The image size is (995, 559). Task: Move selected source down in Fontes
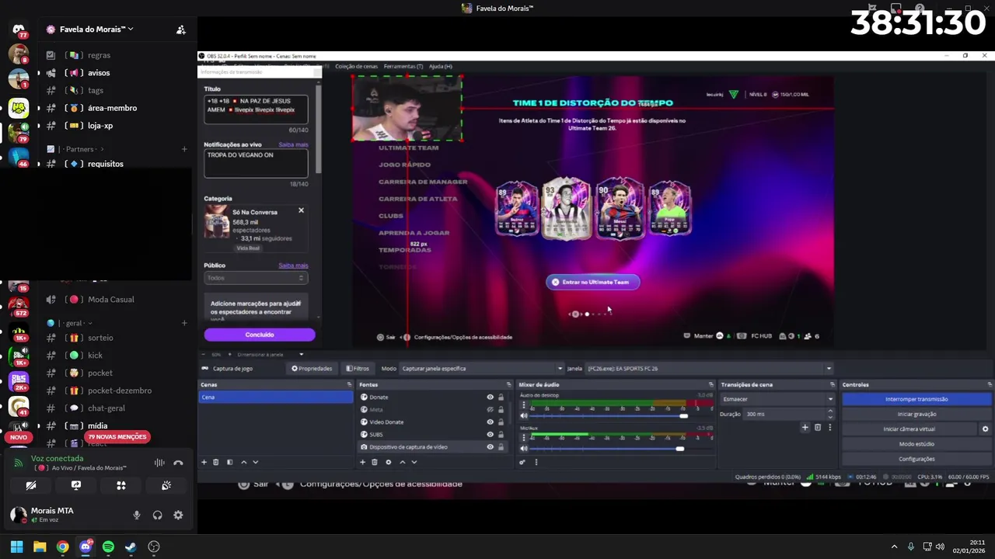[414, 462]
